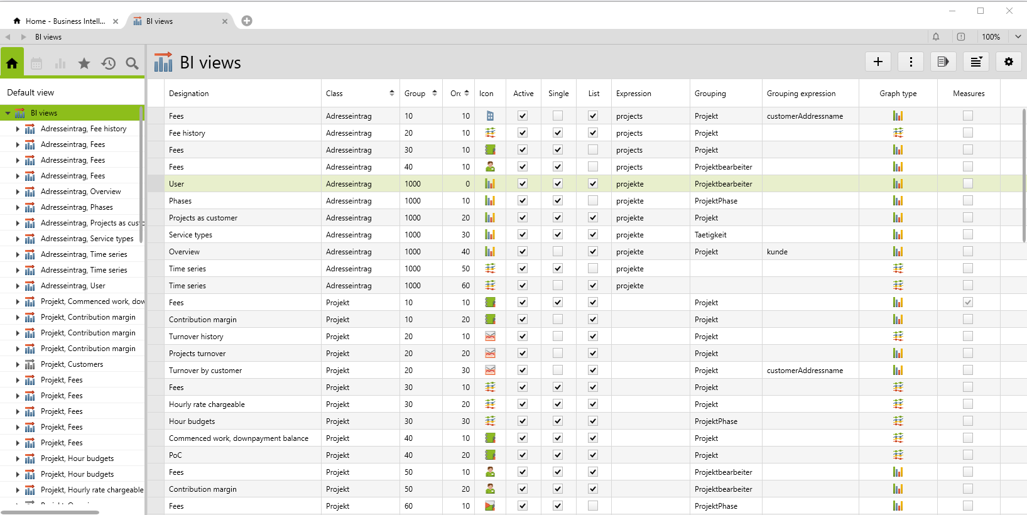The width and height of the screenshot is (1027, 515).
Task: Select the Projekt, Customers tree item
Action: [x=72, y=364]
